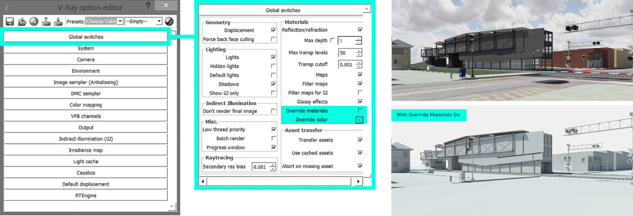This screenshot has height=216, width=633.
Task: Toggle Abort on missing asset checkbox
Action: pos(360,166)
